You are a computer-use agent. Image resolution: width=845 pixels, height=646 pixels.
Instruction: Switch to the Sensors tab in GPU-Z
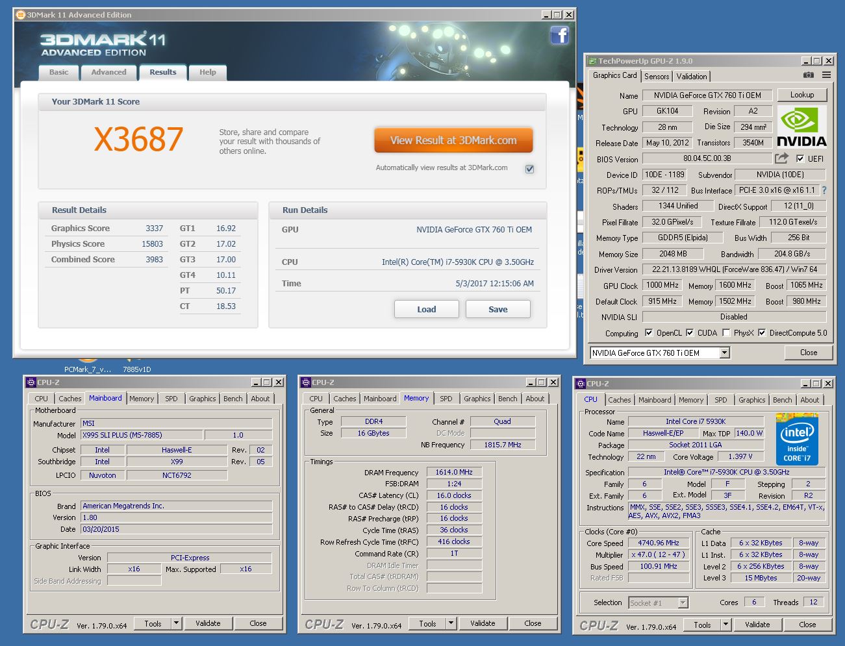click(x=657, y=77)
